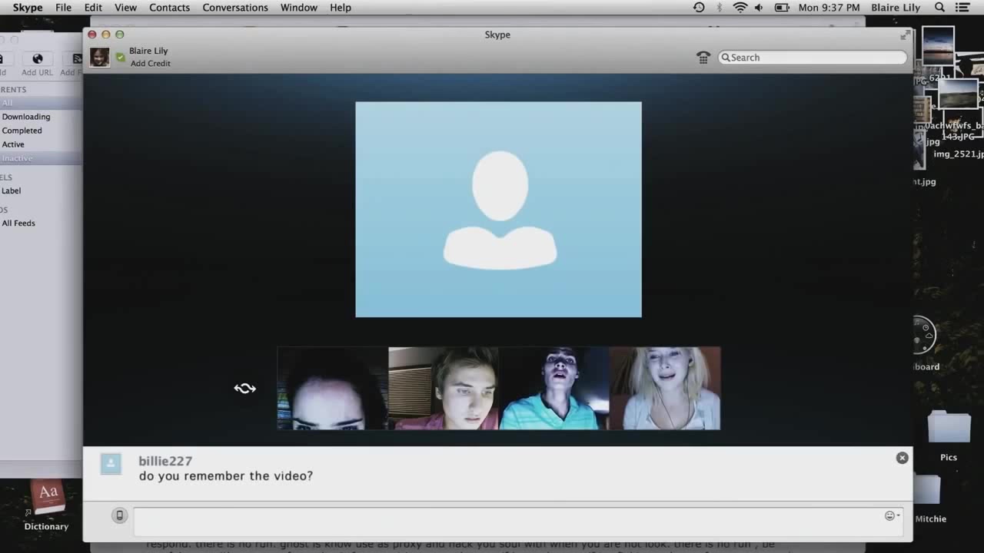The width and height of the screenshot is (984, 553).
Task: Click the mobile SMS icon beside message field
Action: [119, 516]
